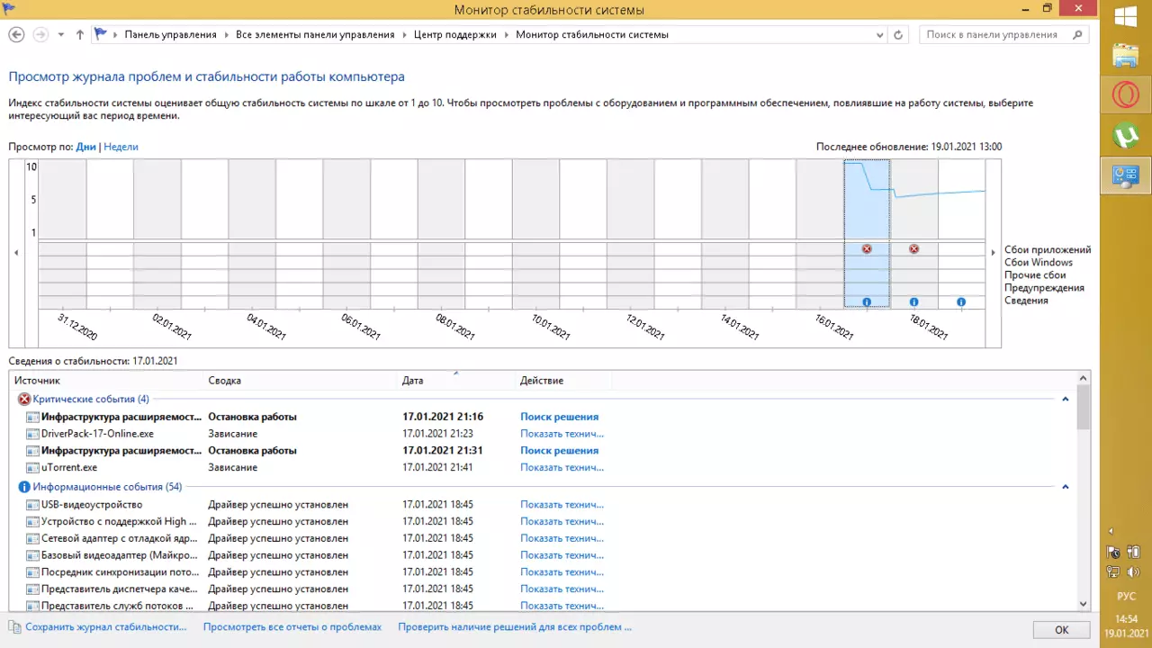Collapse Информационные события group
Image resolution: width=1152 pixels, height=648 pixels.
click(1066, 487)
